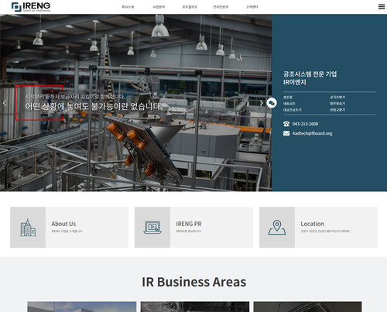Click the IRENG logo
Image resolution: width=387 pixels, height=312 pixels.
click(x=31, y=7)
